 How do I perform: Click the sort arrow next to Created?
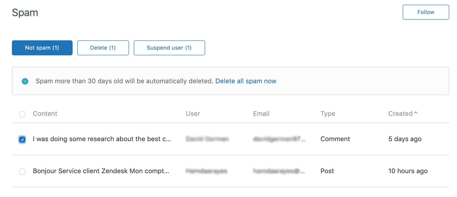pyautogui.click(x=416, y=113)
